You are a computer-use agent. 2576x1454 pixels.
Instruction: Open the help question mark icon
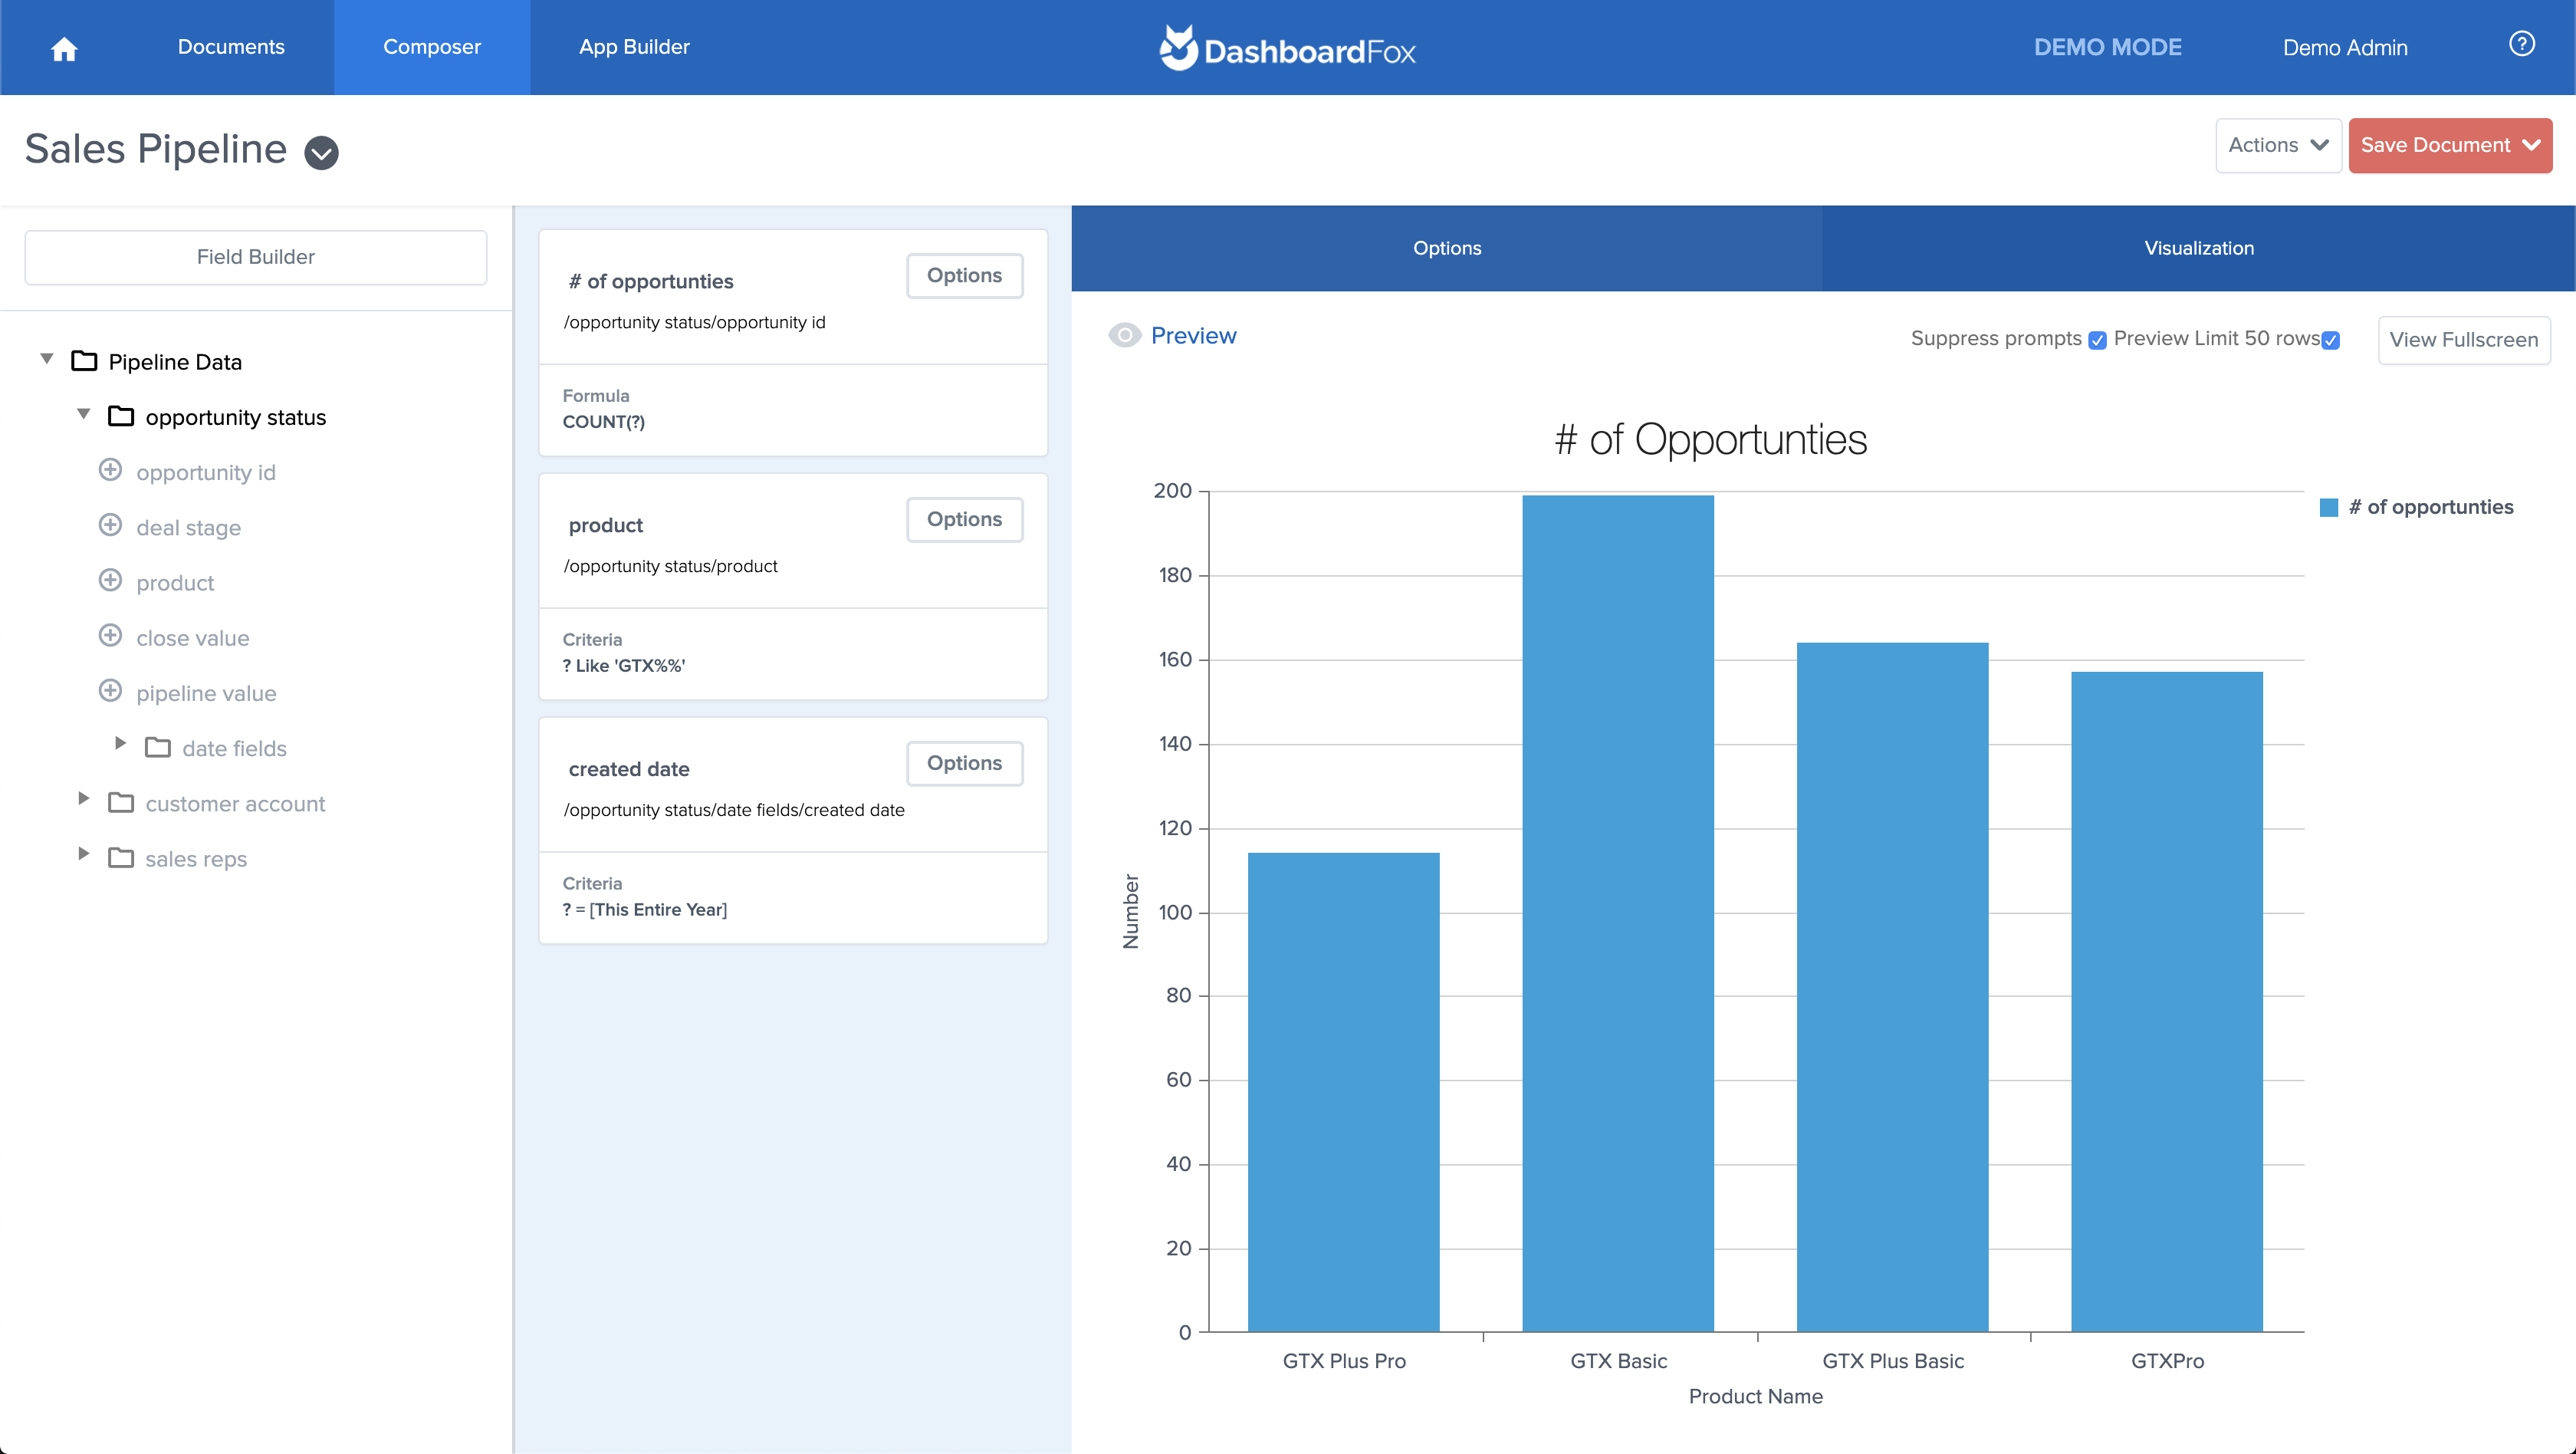click(x=2521, y=45)
